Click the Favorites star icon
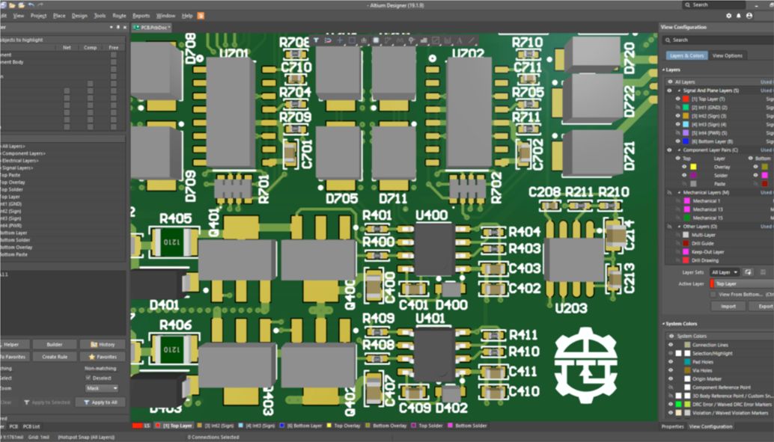The image size is (774, 442). click(x=91, y=357)
